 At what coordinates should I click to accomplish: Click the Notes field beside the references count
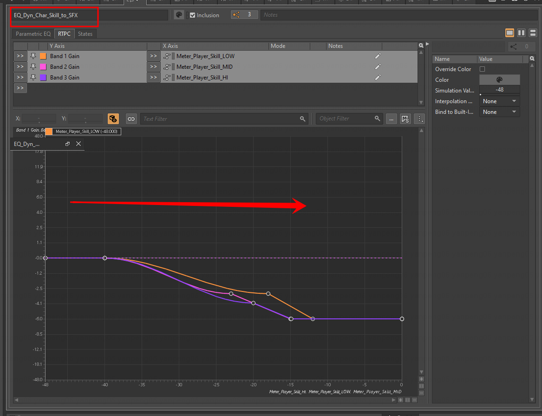(x=399, y=15)
